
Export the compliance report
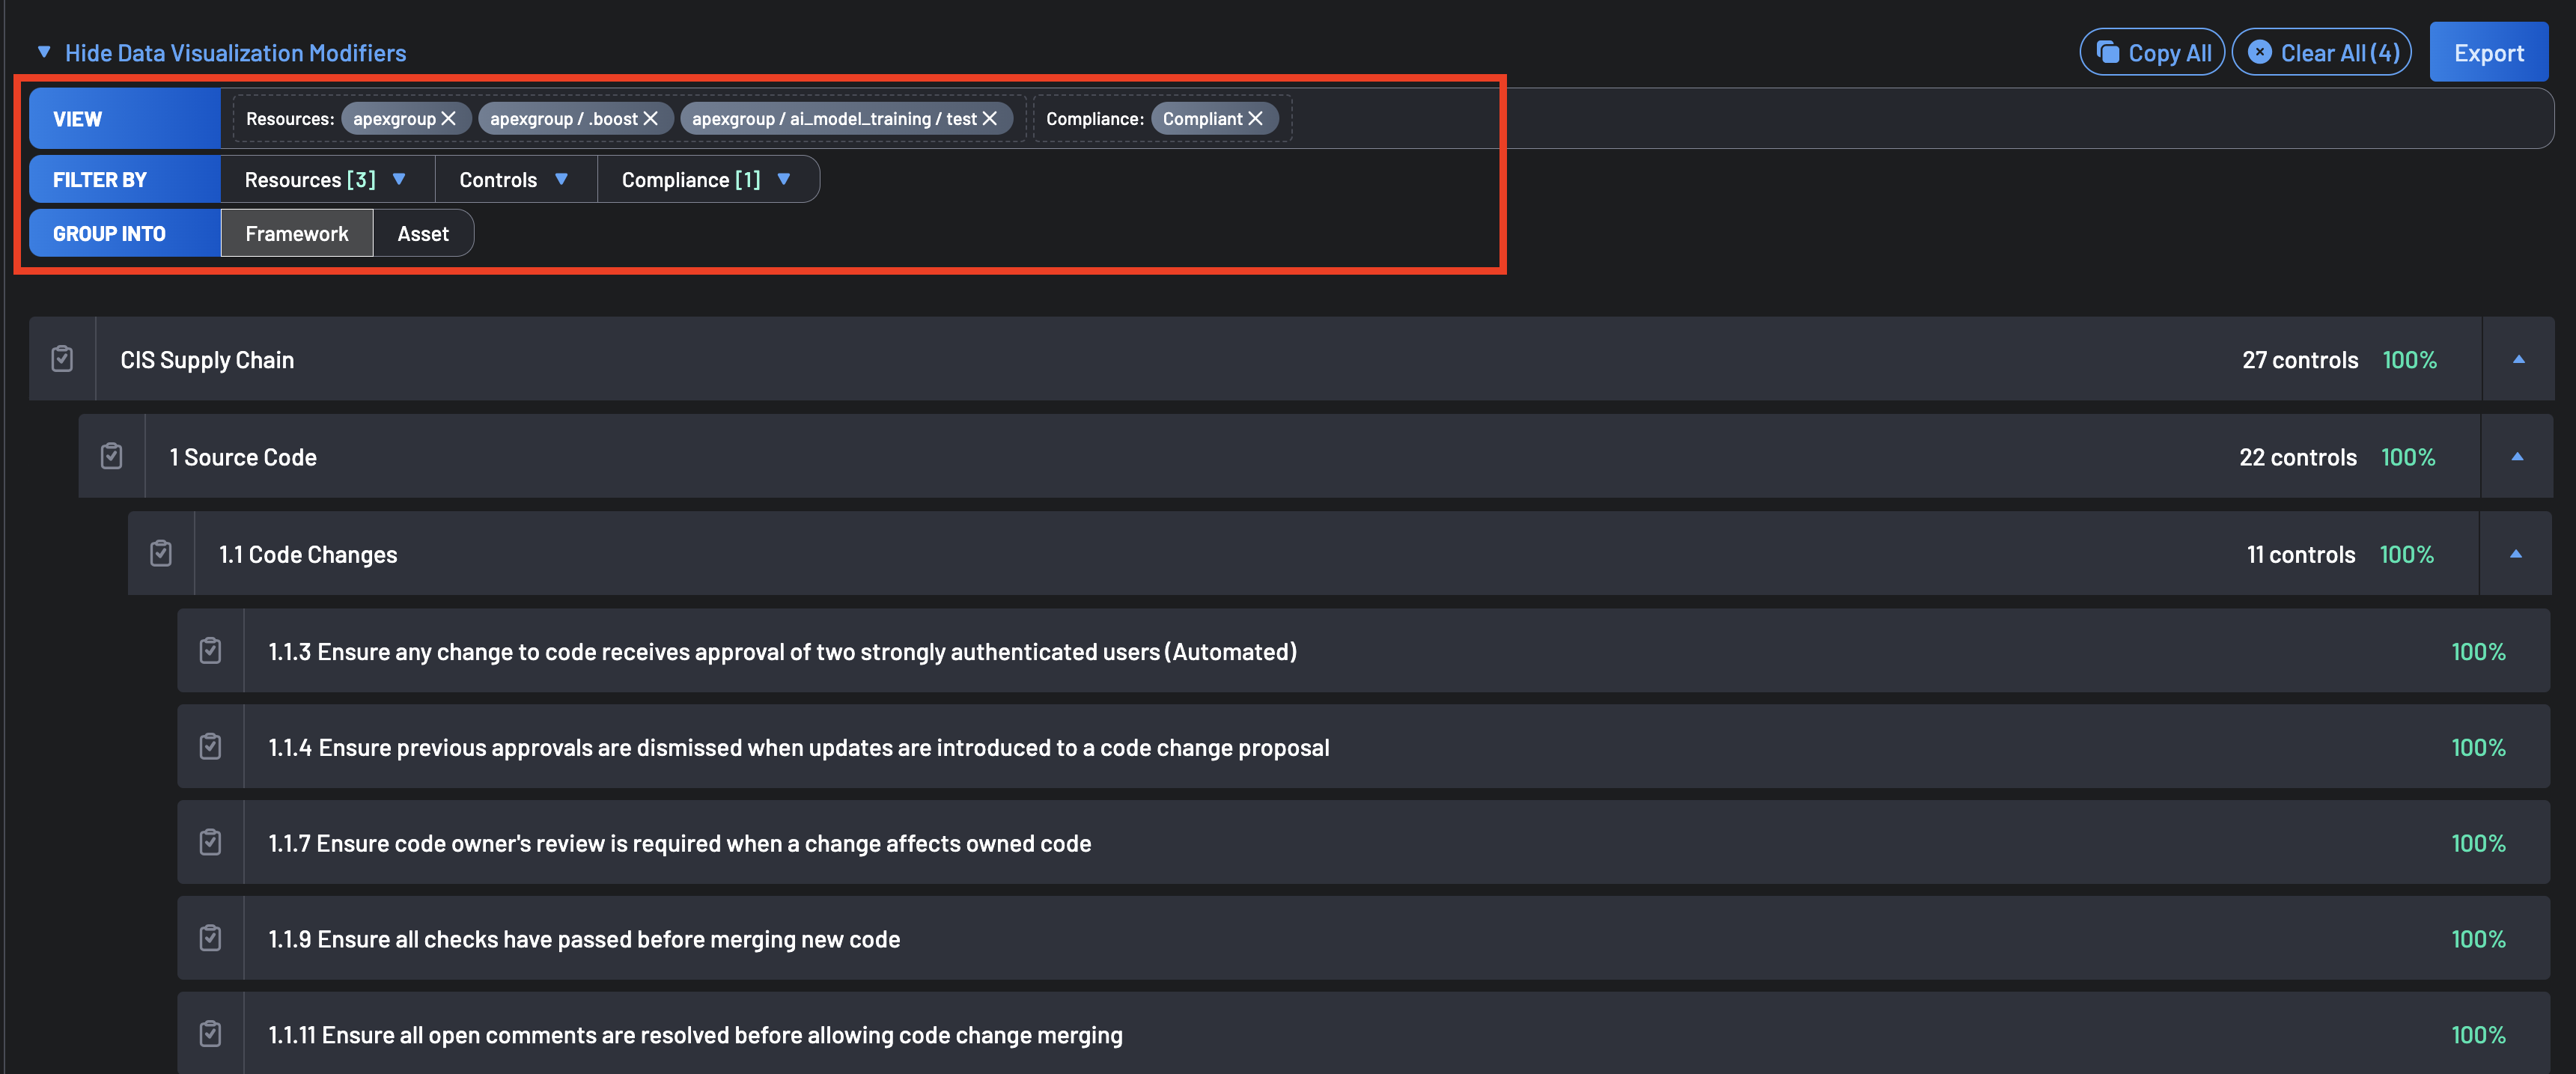[x=2488, y=52]
